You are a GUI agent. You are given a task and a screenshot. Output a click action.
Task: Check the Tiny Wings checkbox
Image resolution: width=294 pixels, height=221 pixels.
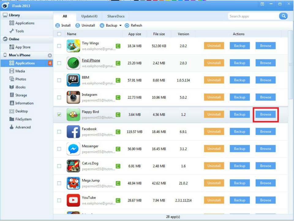click(59, 46)
